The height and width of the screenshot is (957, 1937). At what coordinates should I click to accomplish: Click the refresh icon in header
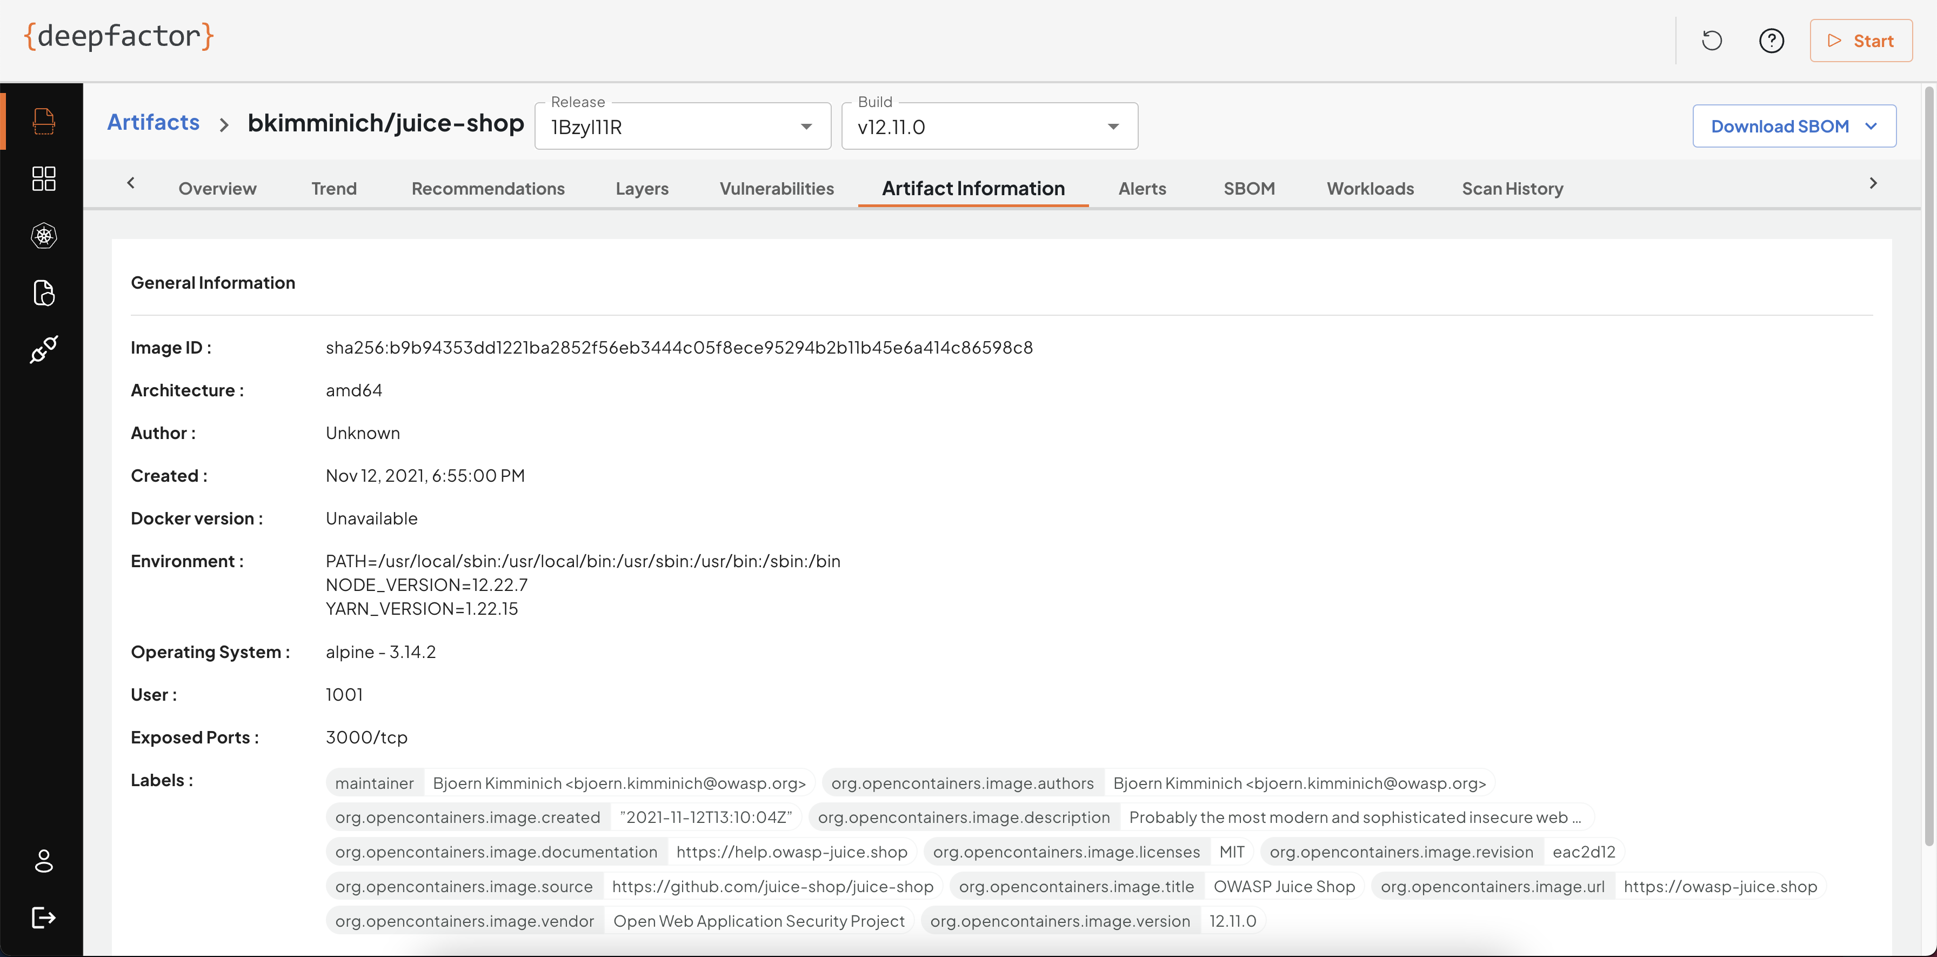coord(1712,41)
